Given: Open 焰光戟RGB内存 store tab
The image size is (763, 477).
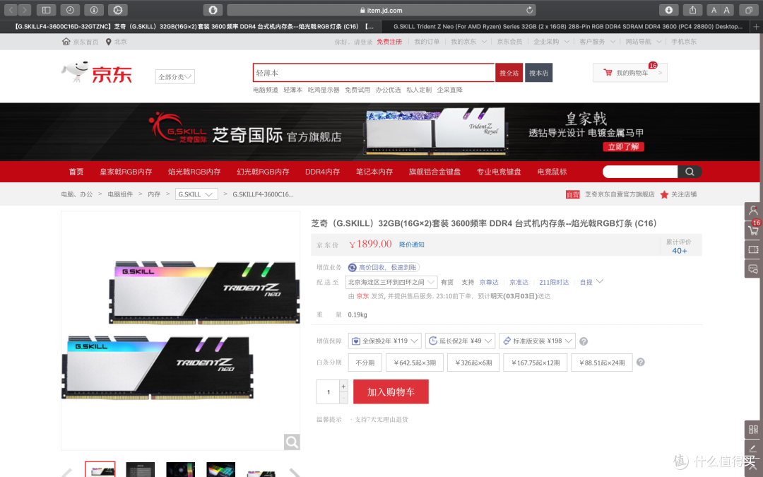Looking at the screenshot, I should coord(194,172).
